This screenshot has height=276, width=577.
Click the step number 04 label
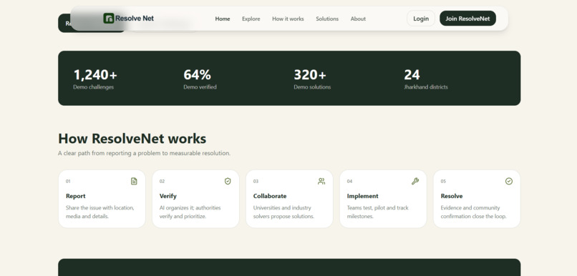tap(349, 181)
